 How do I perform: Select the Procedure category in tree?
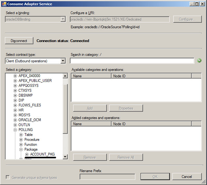[x=32, y=140]
